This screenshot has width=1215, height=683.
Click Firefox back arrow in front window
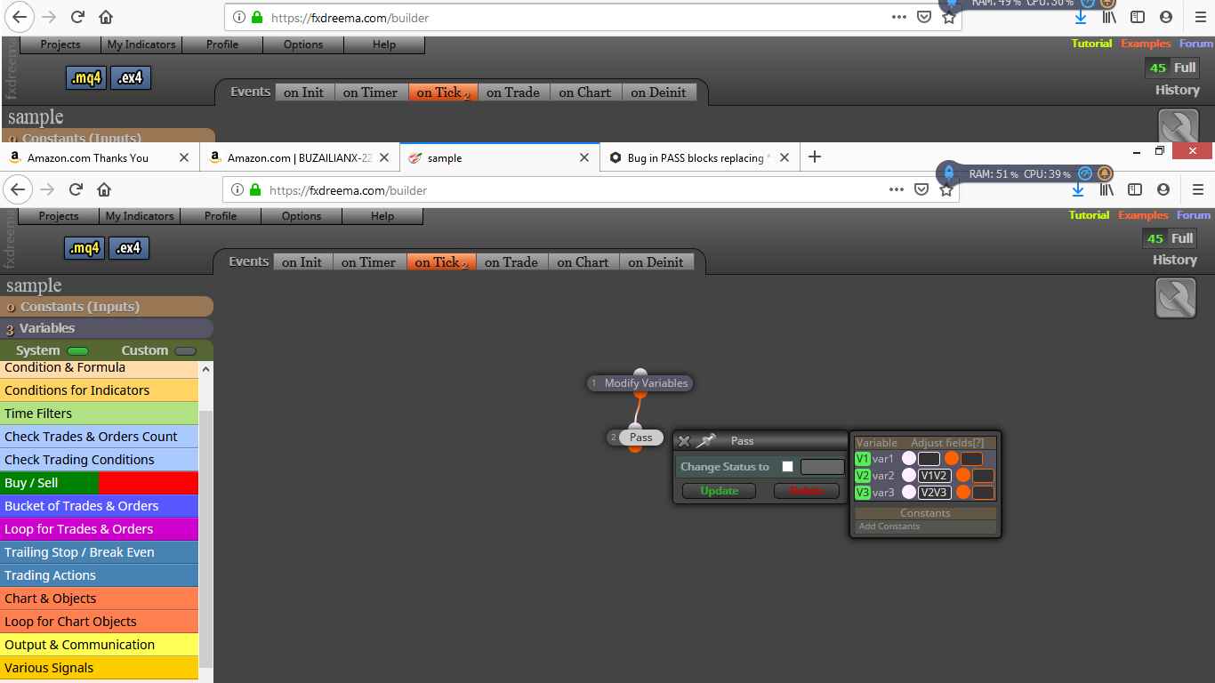tap(20, 189)
